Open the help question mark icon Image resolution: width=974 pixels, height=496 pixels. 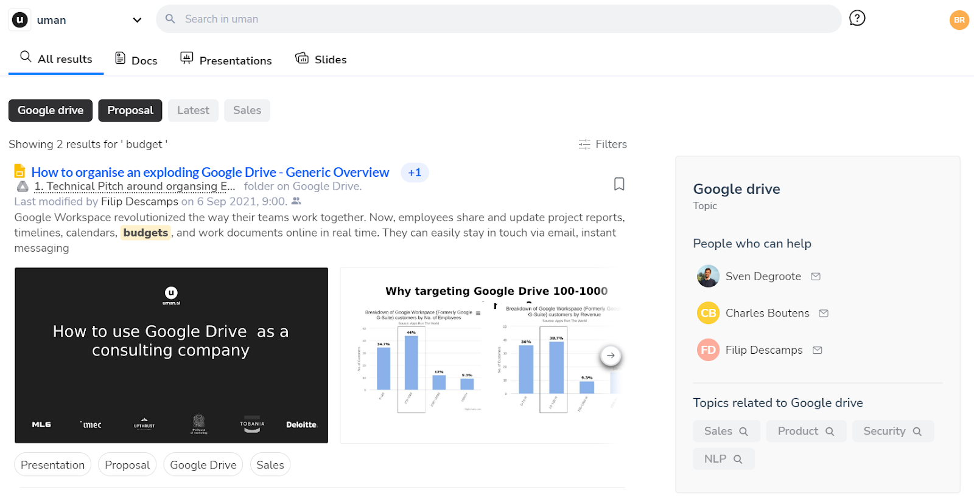pyautogui.click(x=857, y=18)
